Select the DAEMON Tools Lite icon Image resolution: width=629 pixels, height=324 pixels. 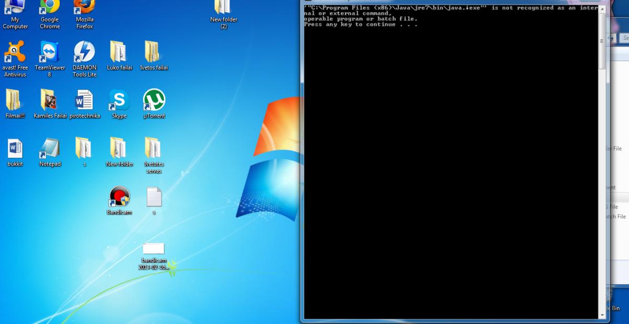pos(84,52)
